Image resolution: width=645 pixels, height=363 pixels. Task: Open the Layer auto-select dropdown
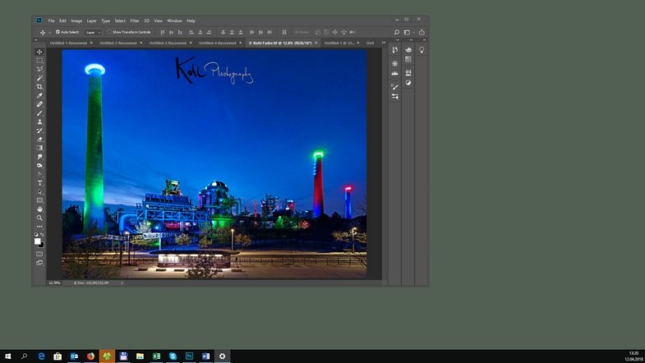point(93,32)
